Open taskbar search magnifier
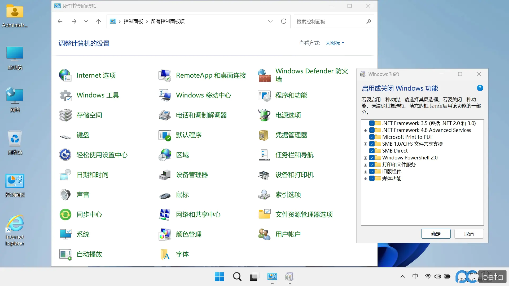 tap(237, 277)
